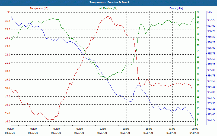Pick the "18,0" temperature axis tick
This screenshot has width=217, height=136.
pyautogui.click(x=8, y=88)
